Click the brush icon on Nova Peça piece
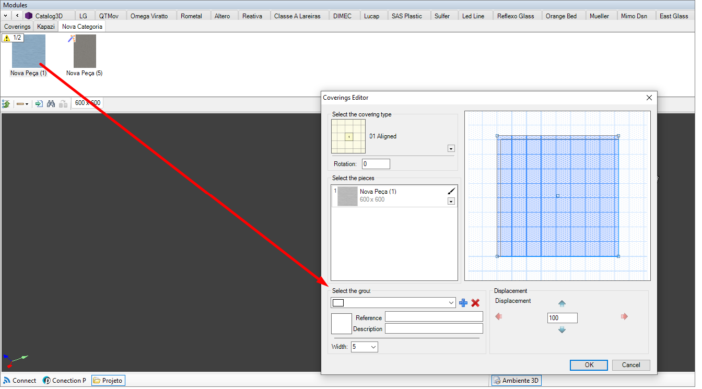The width and height of the screenshot is (702, 389). tap(451, 192)
